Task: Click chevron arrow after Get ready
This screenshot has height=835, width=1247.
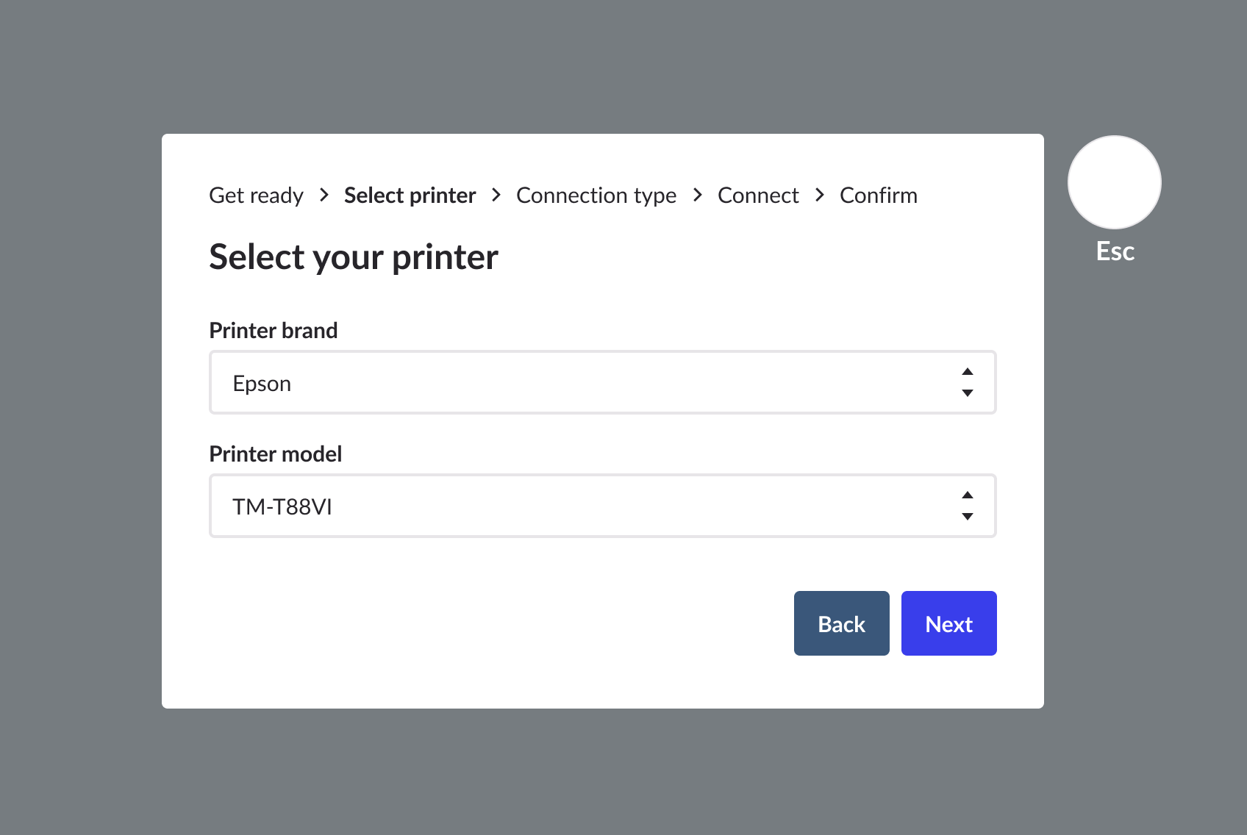Action: [x=324, y=196]
